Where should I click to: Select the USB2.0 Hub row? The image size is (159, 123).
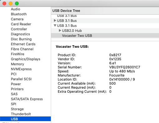click(105, 31)
